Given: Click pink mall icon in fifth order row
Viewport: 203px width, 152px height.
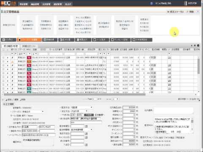Looking at the screenshot, I should tap(29, 73).
